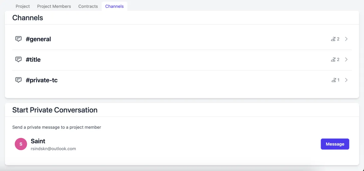This screenshot has height=171, width=364.
Task: Click the chat icon beside #title
Action: click(19, 60)
